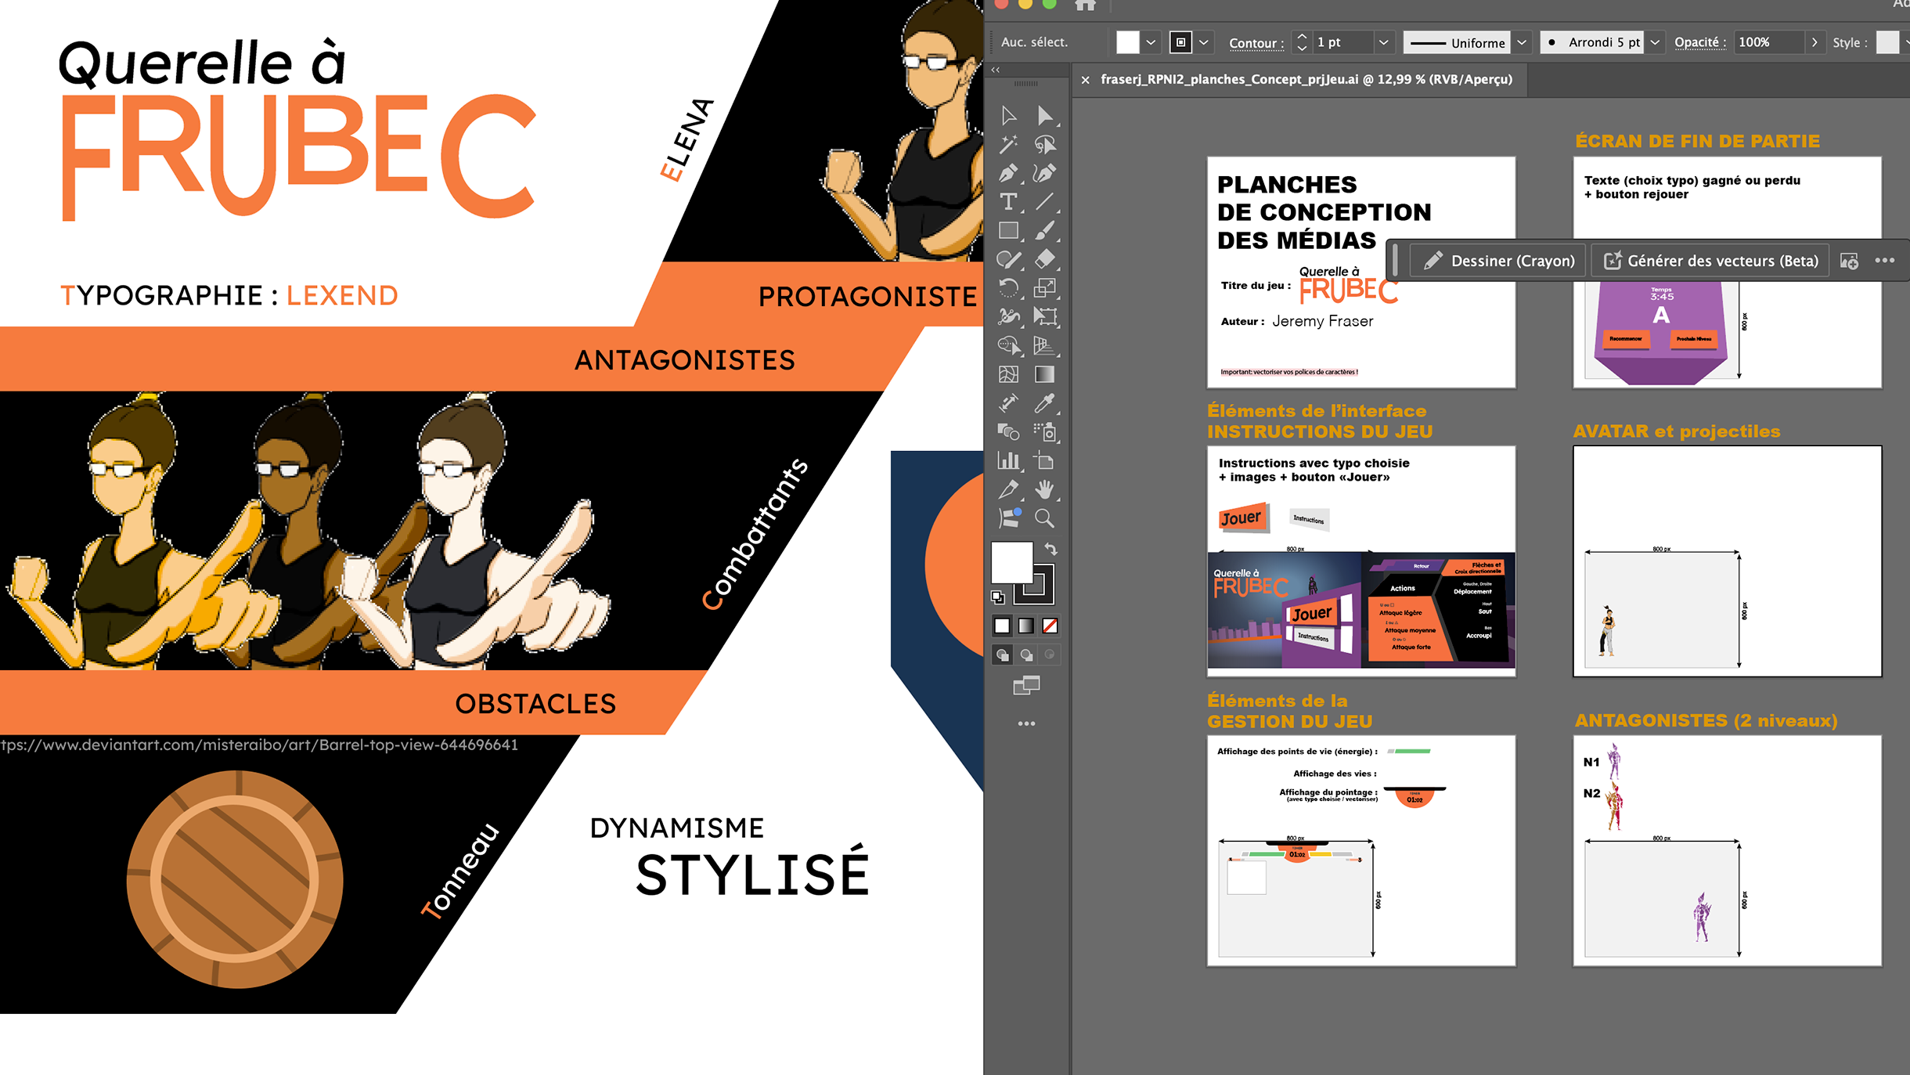Pick the Eyedropper tool
The height and width of the screenshot is (1075, 1910).
pyautogui.click(x=1044, y=403)
